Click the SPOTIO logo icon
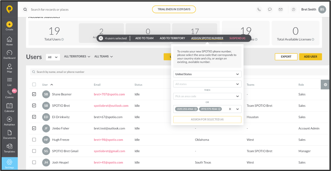Viewport: 331px width, 171px height. pyautogui.click(x=9, y=9)
